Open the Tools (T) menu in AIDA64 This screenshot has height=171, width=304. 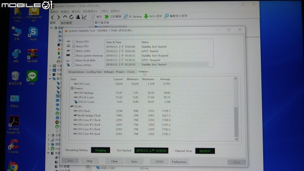point(104,11)
